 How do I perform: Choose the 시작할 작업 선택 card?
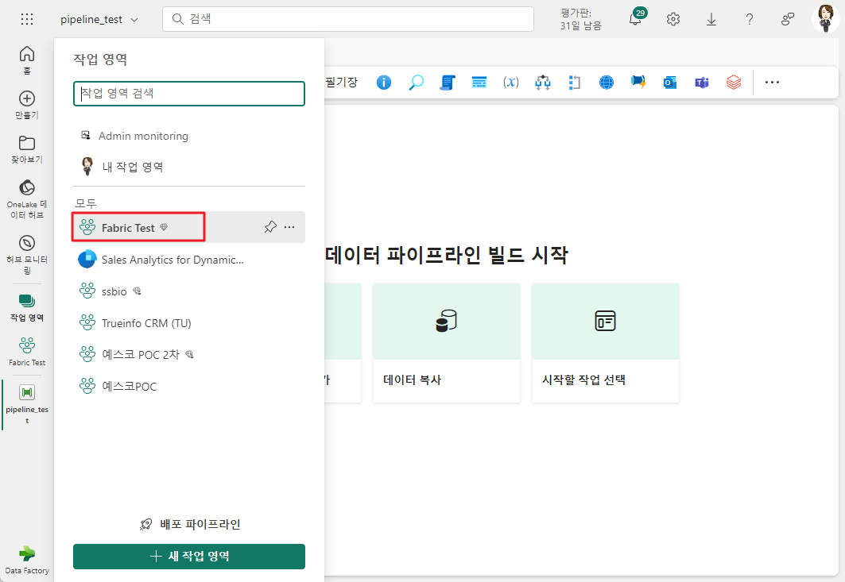click(x=605, y=343)
